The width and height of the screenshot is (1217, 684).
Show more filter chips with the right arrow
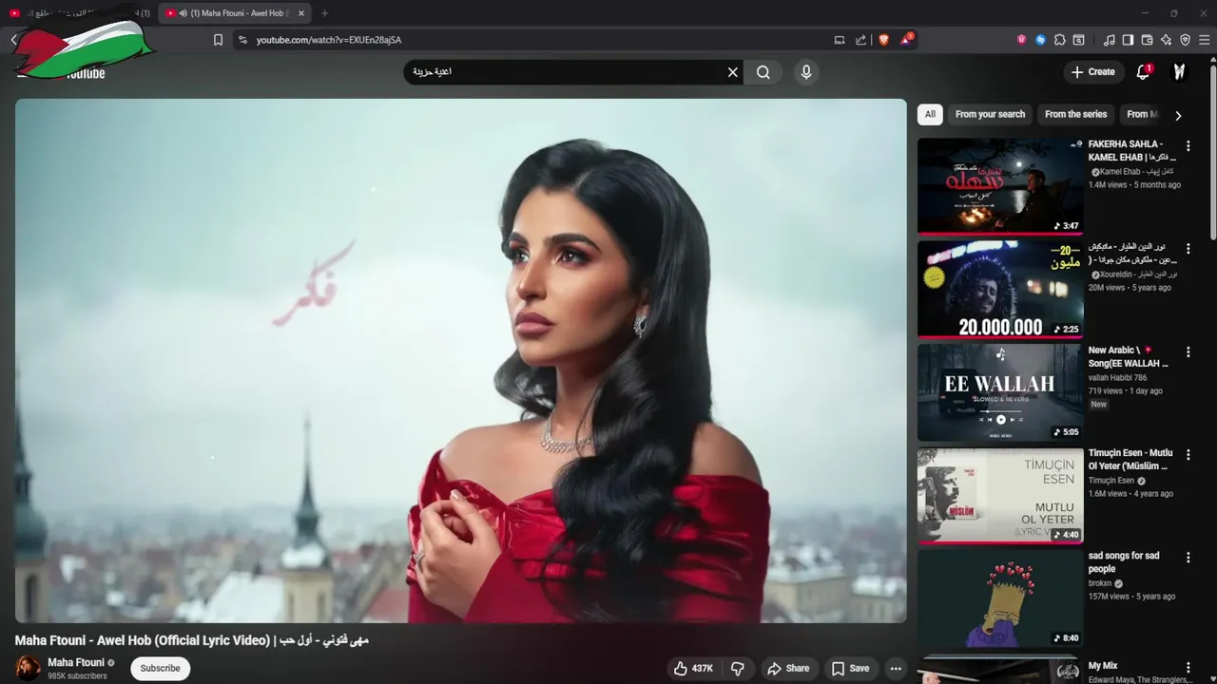pos(1178,115)
